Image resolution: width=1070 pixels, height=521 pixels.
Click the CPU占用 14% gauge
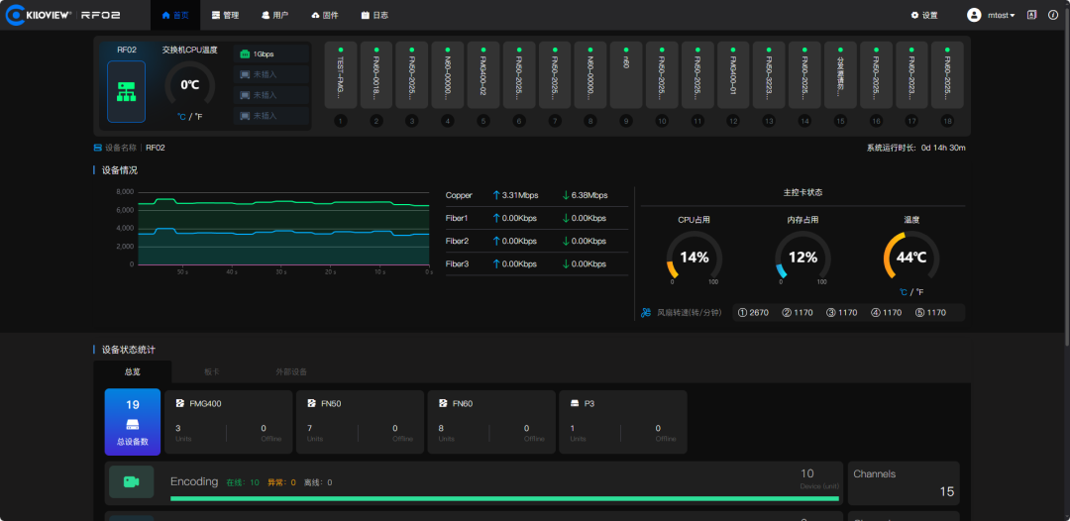(x=694, y=258)
